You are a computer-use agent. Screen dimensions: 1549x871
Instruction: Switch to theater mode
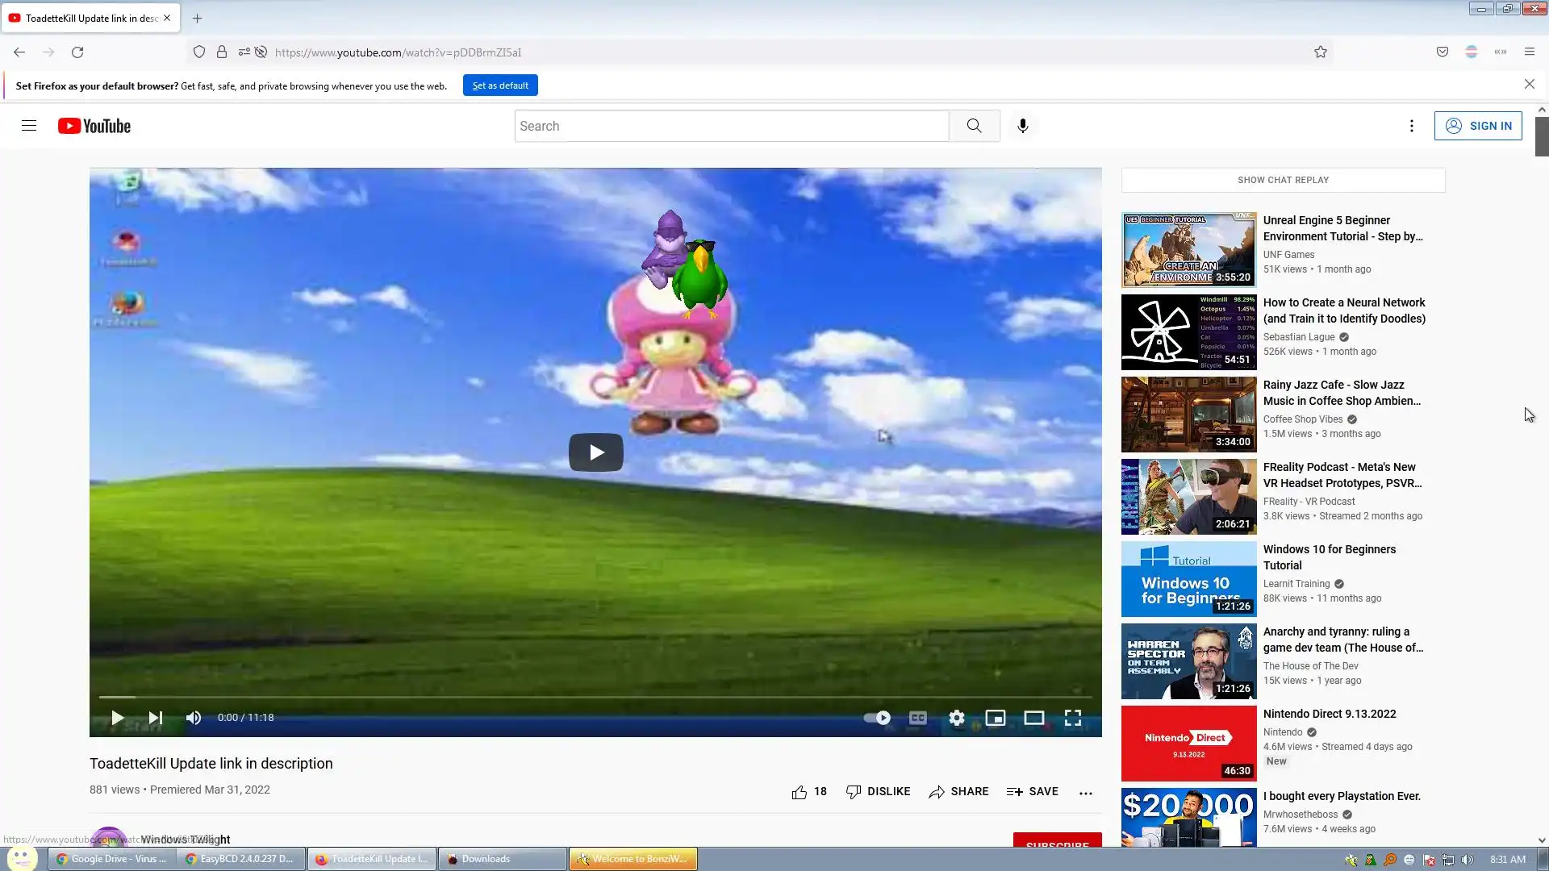coord(1033,718)
